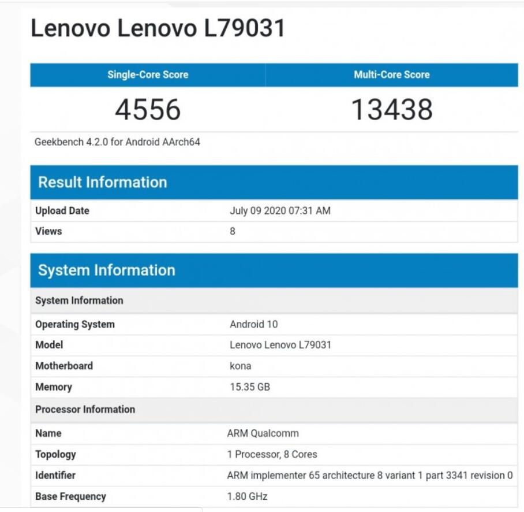
Task: Click the Geekbench 4.2.0 for Android AArch64 text
Action: 117,142
